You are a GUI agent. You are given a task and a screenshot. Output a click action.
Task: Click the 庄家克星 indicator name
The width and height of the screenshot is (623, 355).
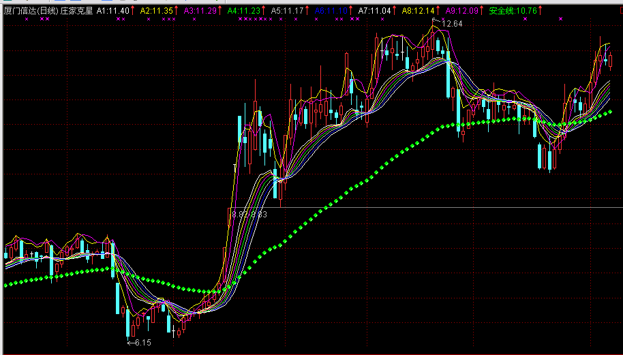[x=76, y=12]
